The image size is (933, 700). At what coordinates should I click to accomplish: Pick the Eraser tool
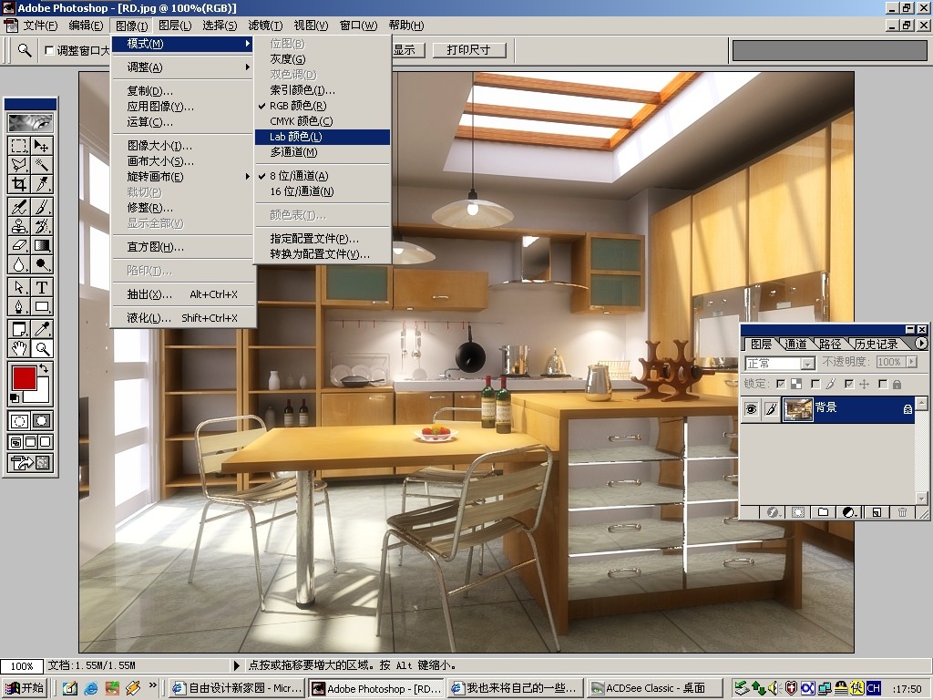(19, 245)
